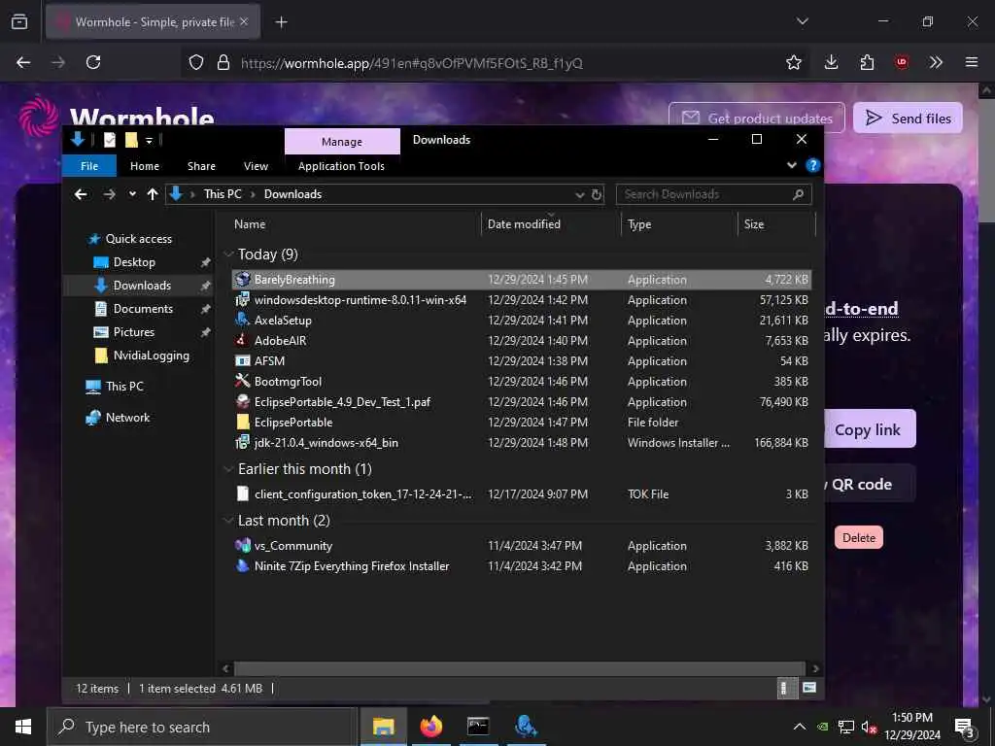Click the Properties quick access toolbar icon
Image resolution: width=995 pixels, height=746 pixels.
click(x=110, y=140)
